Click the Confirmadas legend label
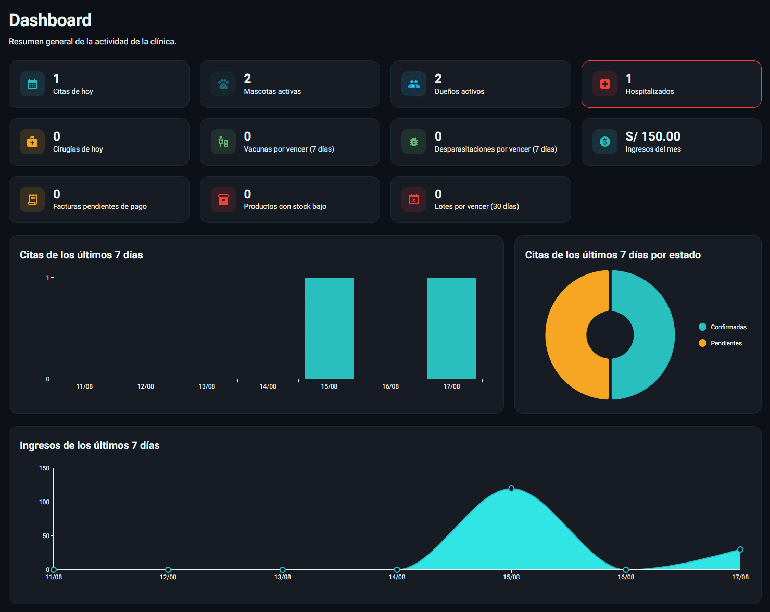This screenshot has width=770, height=612. click(728, 327)
